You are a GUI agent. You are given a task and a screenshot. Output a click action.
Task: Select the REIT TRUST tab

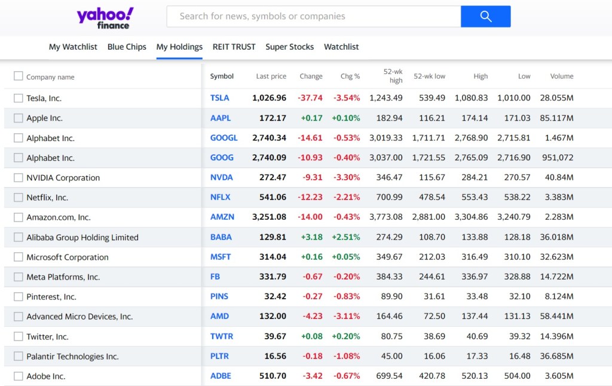pyautogui.click(x=234, y=47)
